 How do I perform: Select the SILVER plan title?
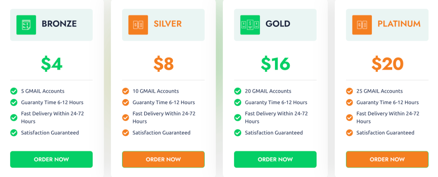168,24
